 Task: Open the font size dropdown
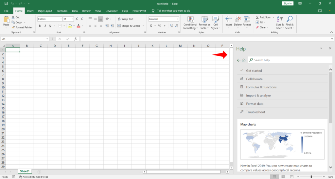(72, 19)
